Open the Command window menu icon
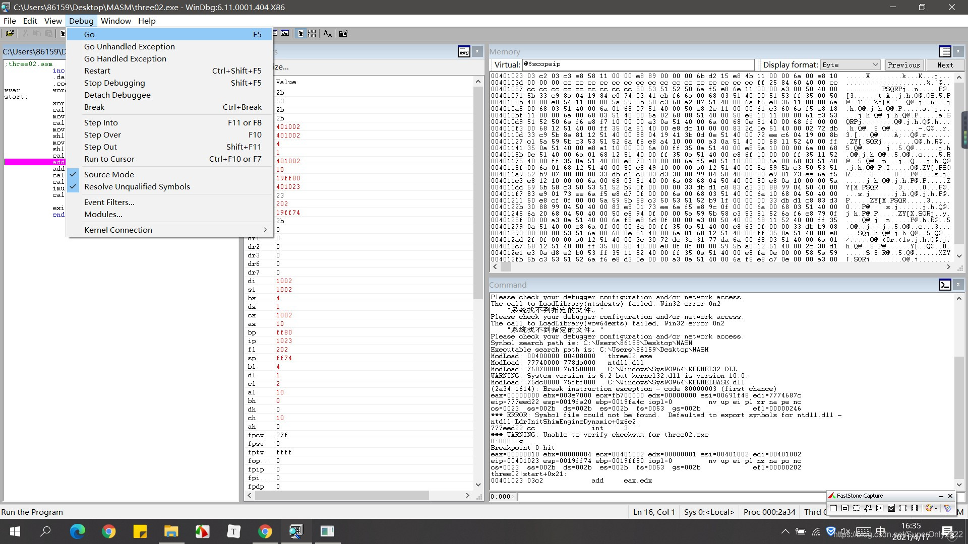Image resolution: width=968 pixels, height=544 pixels. (x=945, y=285)
